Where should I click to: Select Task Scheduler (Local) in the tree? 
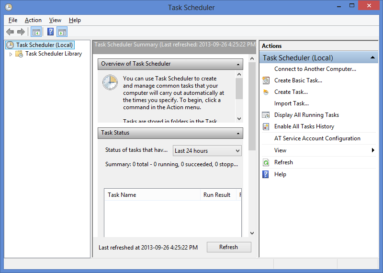pyautogui.click(x=45, y=45)
